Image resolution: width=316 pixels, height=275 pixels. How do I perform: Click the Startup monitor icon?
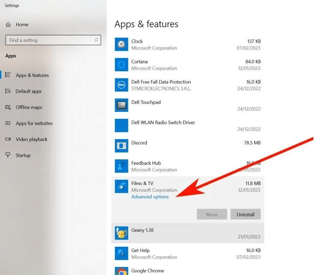[8, 155]
